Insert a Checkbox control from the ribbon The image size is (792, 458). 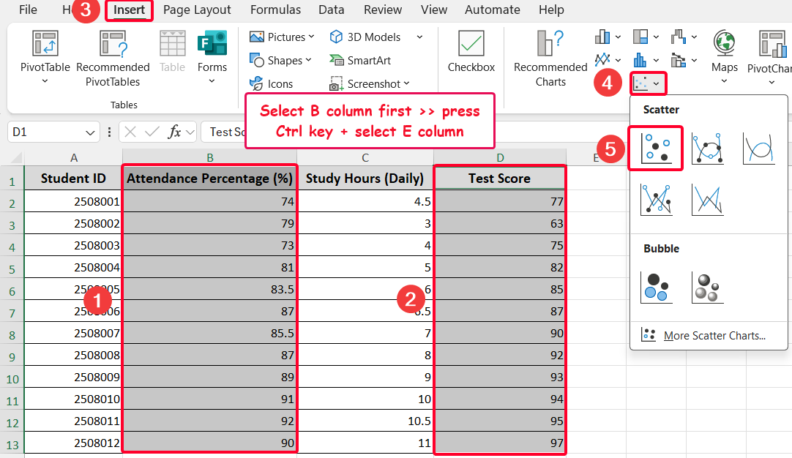pos(471,51)
